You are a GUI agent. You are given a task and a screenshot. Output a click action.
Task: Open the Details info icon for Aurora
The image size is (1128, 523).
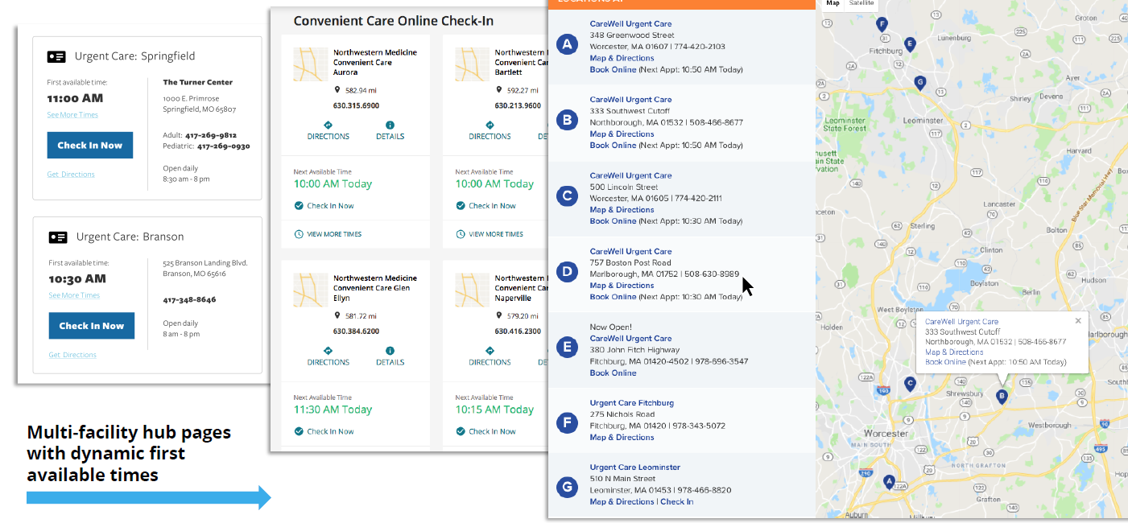coord(390,125)
